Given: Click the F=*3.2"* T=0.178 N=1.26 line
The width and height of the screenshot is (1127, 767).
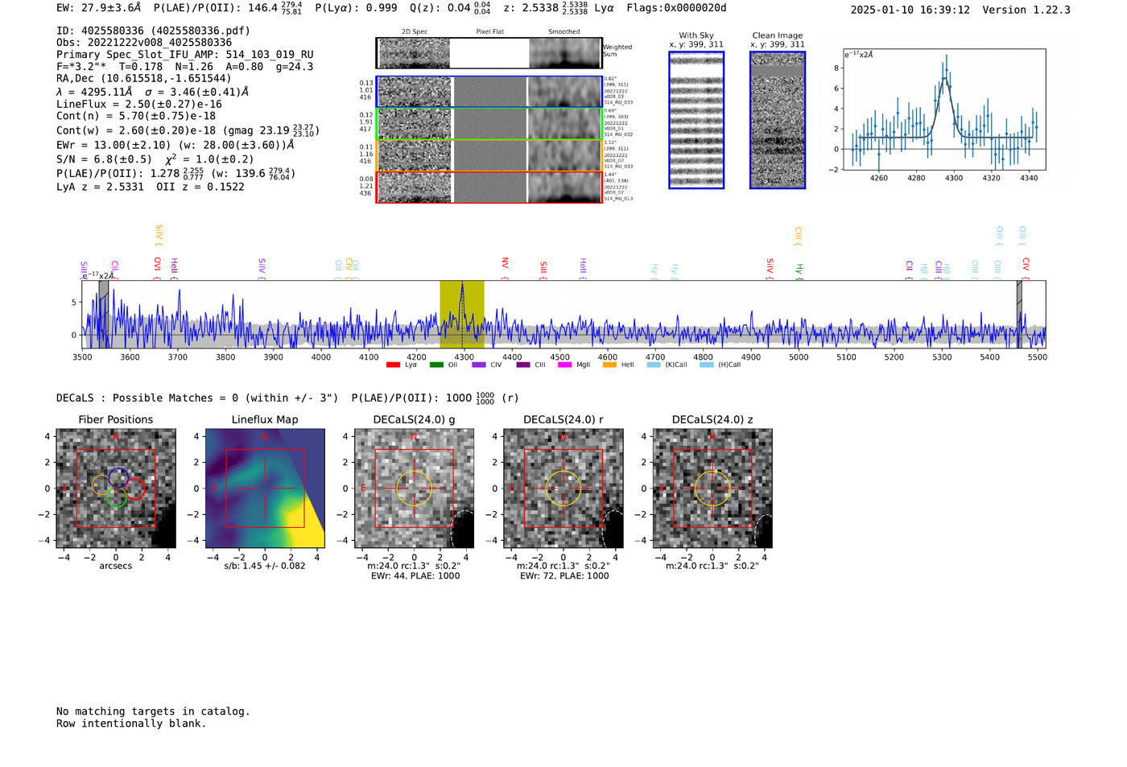Looking at the screenshot, I should pos(185,67).
